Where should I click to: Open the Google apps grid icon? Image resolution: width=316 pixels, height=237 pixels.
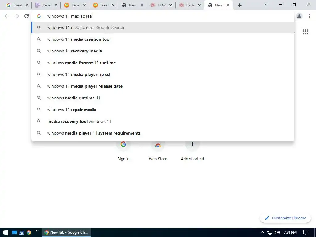305,32
